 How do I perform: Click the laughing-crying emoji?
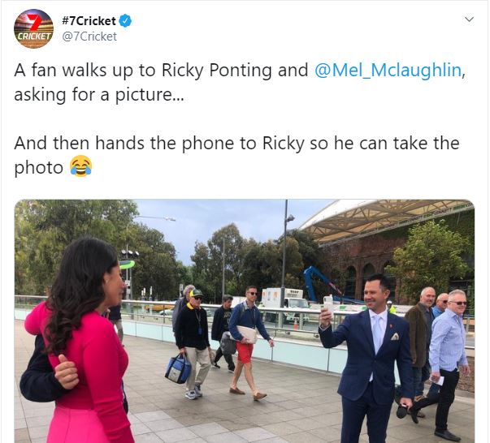(80, 166)
